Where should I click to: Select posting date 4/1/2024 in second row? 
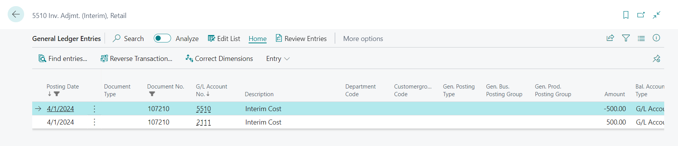tap(61, 122)
